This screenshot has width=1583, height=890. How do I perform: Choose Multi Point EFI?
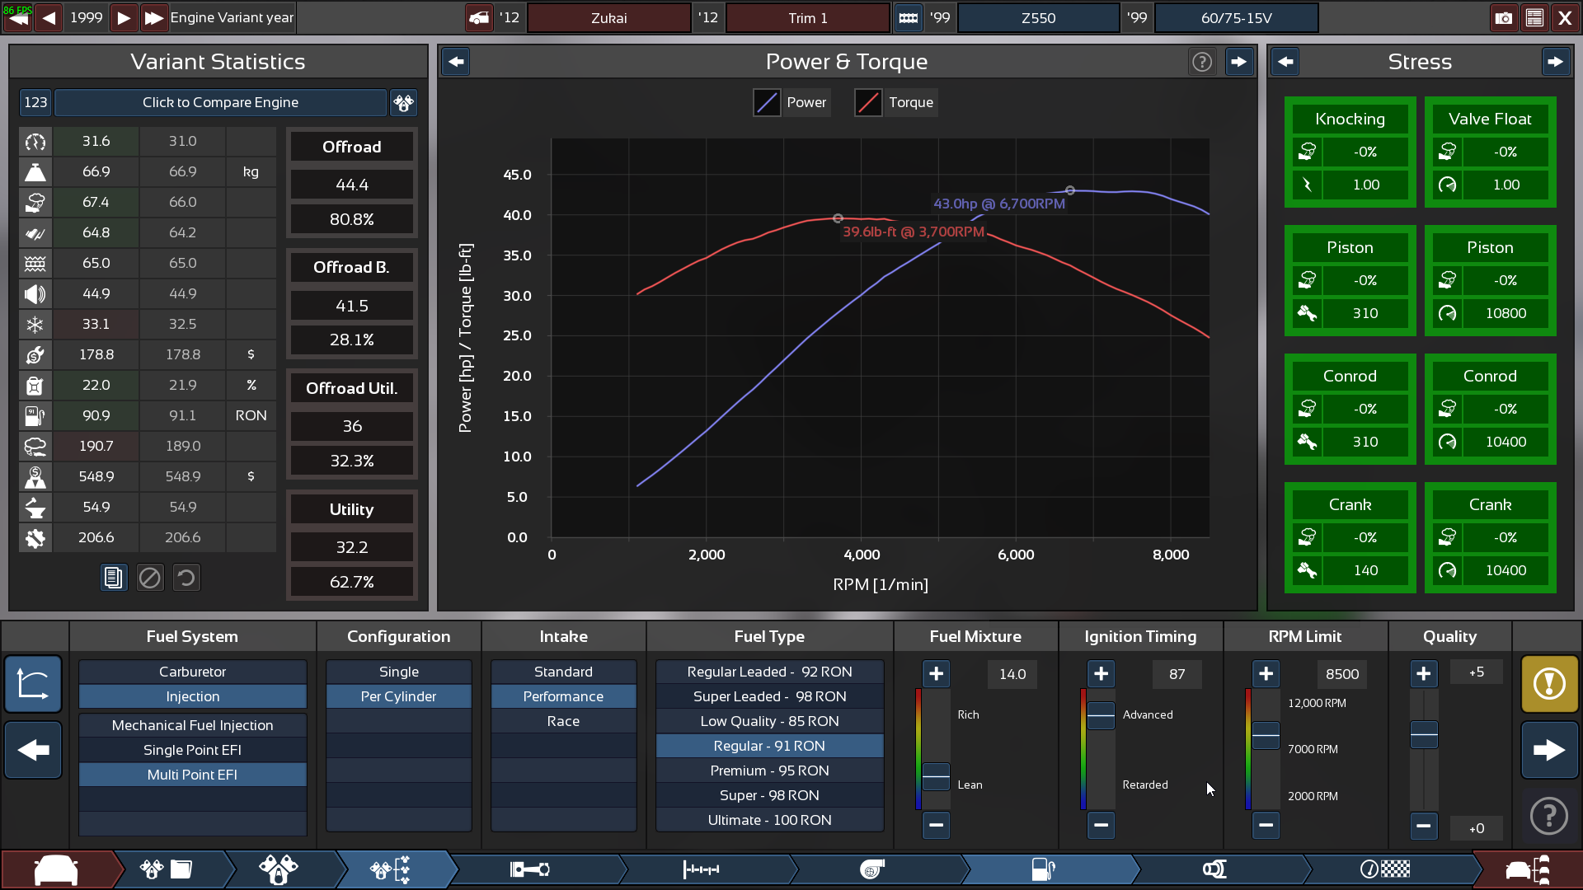point(193,775)
